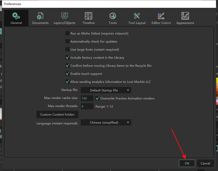Select the Appearance preferences icon
This screenshot has width=218, height=171.
point(185,16)
